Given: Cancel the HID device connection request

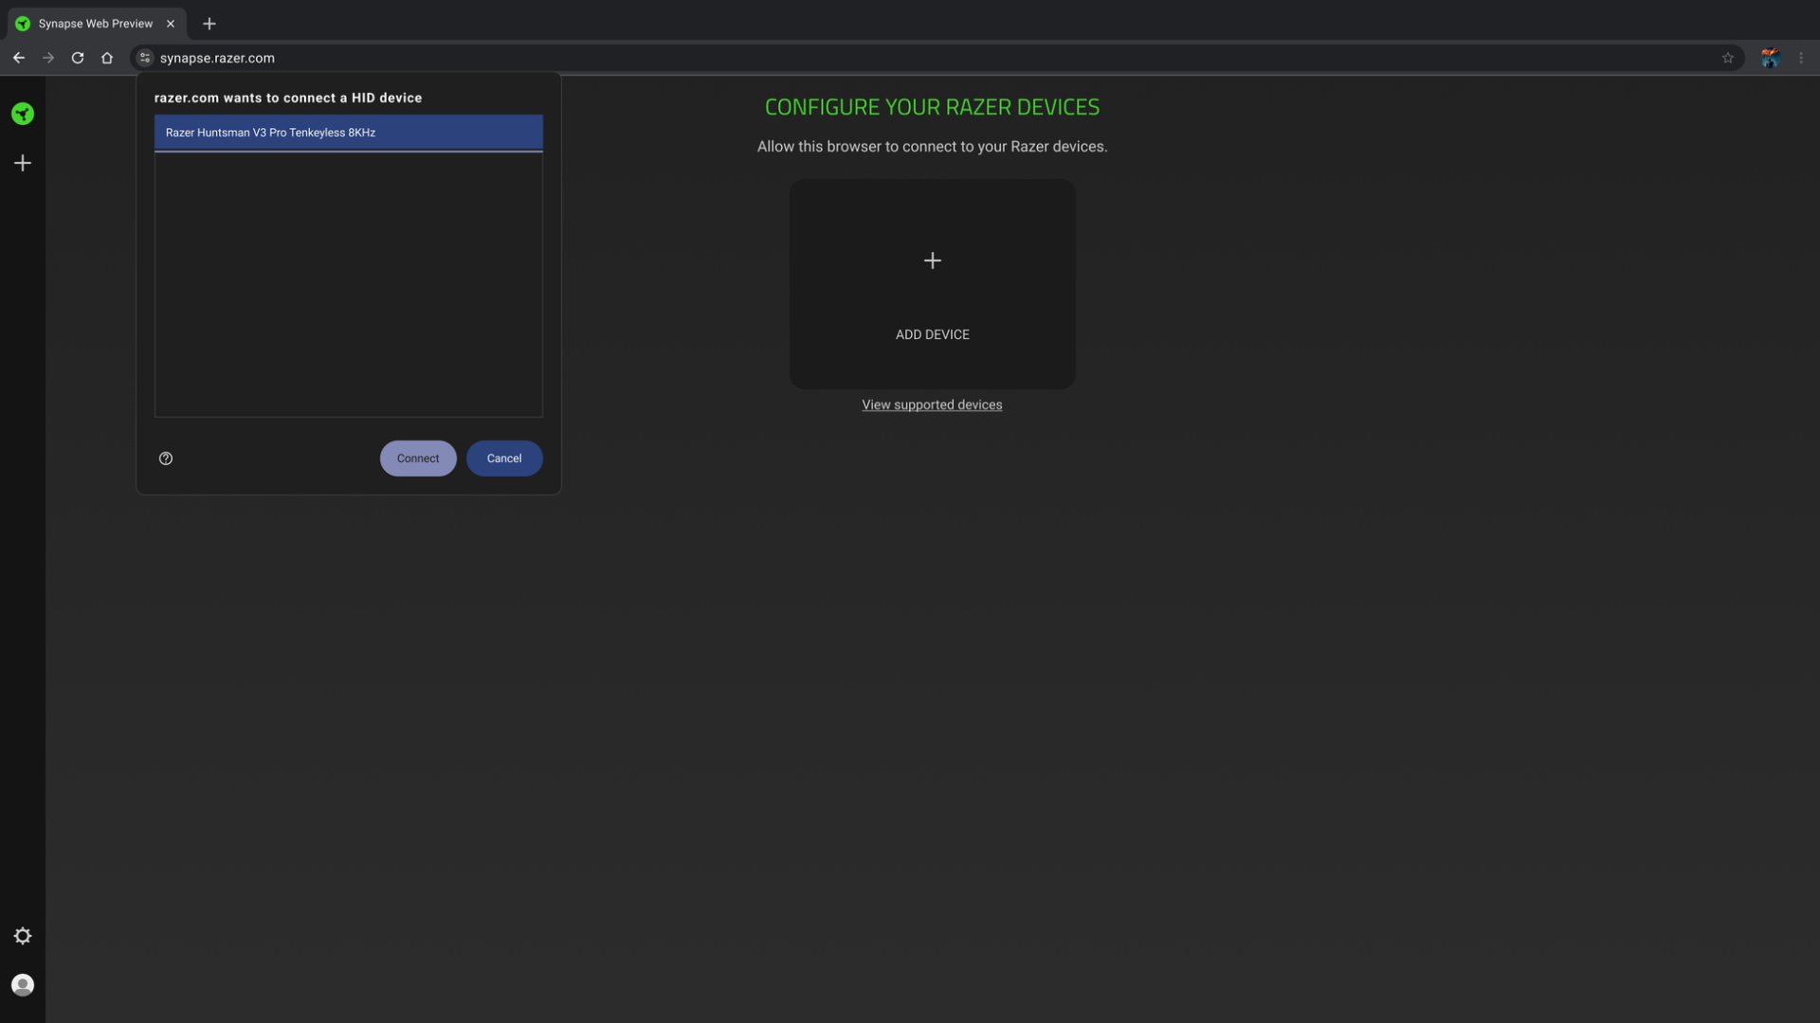Looking at the screenshot, I should point(503,458).
